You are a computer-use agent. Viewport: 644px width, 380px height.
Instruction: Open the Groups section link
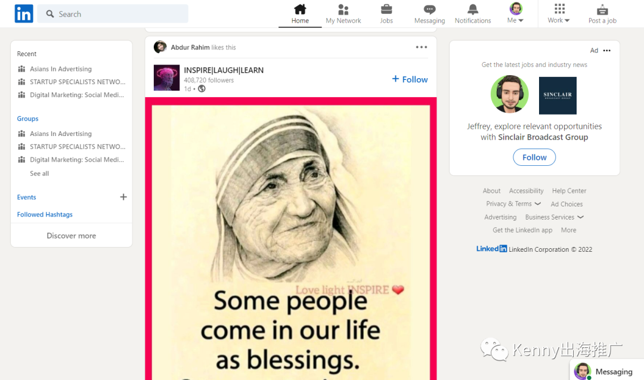point(27,119)
